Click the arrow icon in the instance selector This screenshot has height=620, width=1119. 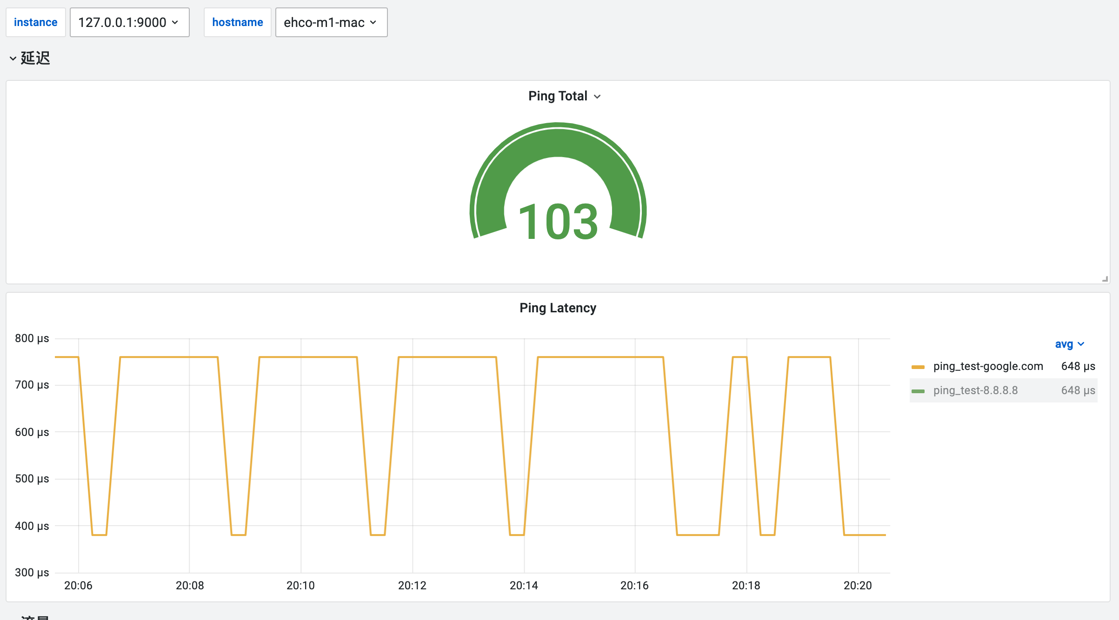click(175, 22)
